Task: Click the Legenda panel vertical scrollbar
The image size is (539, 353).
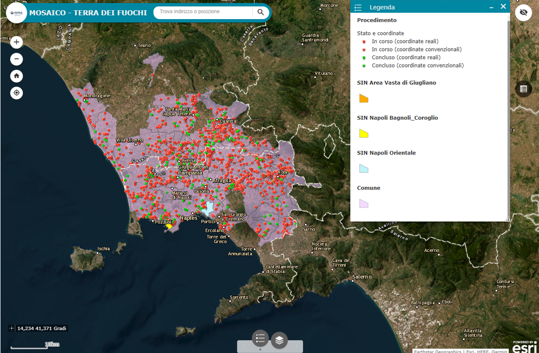Action: click(x=508, y=117)
